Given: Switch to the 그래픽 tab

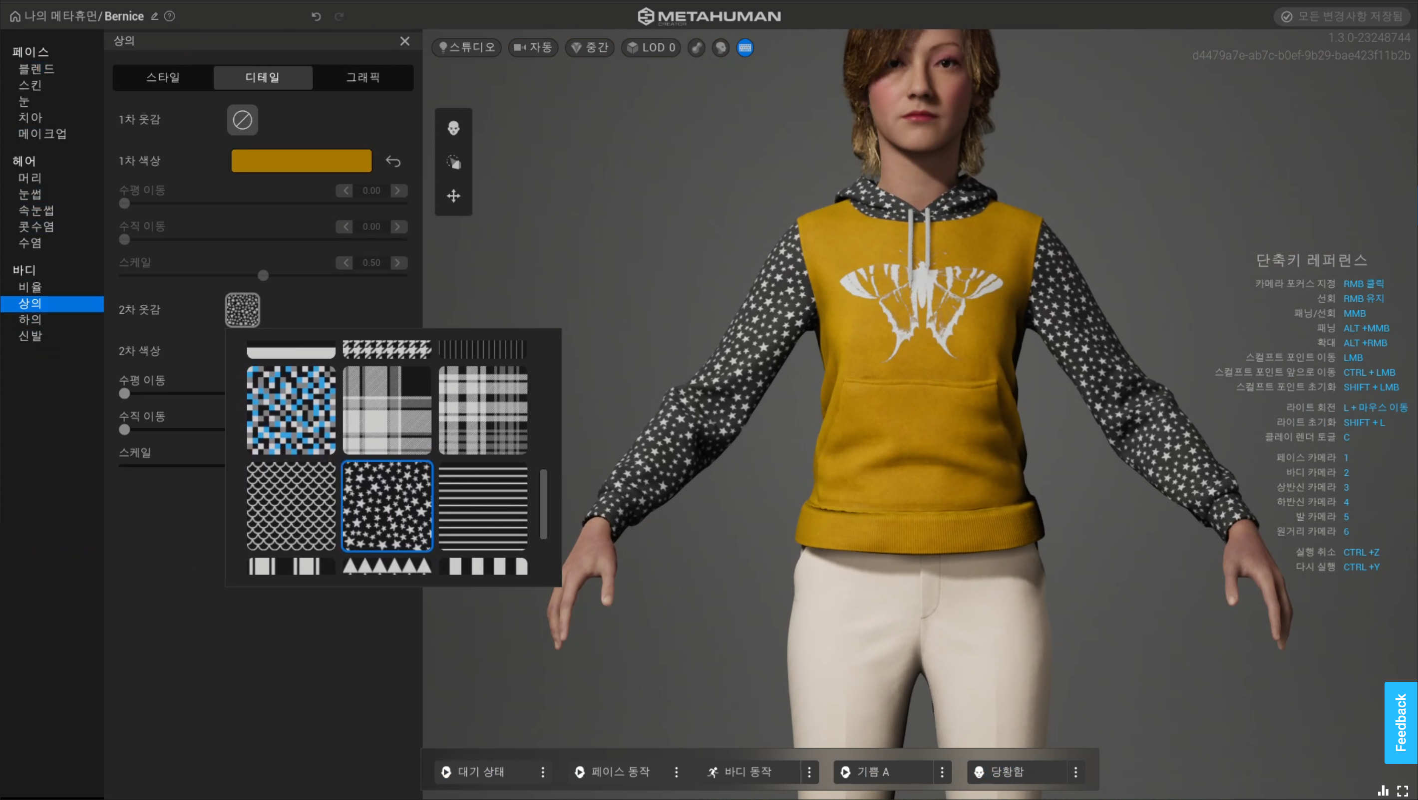Looking at the screenshot, I should point(363,77).
